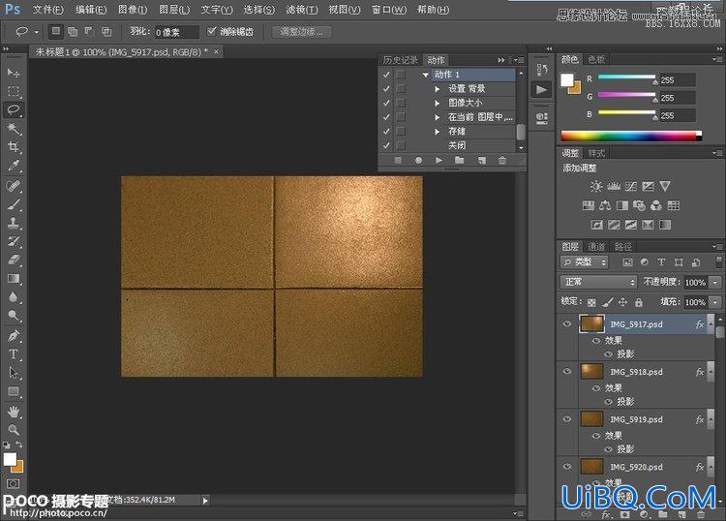The image size is (726, 521).
Task: Toggle checkmark for 关闭 action step
Action: click(386, 145)
